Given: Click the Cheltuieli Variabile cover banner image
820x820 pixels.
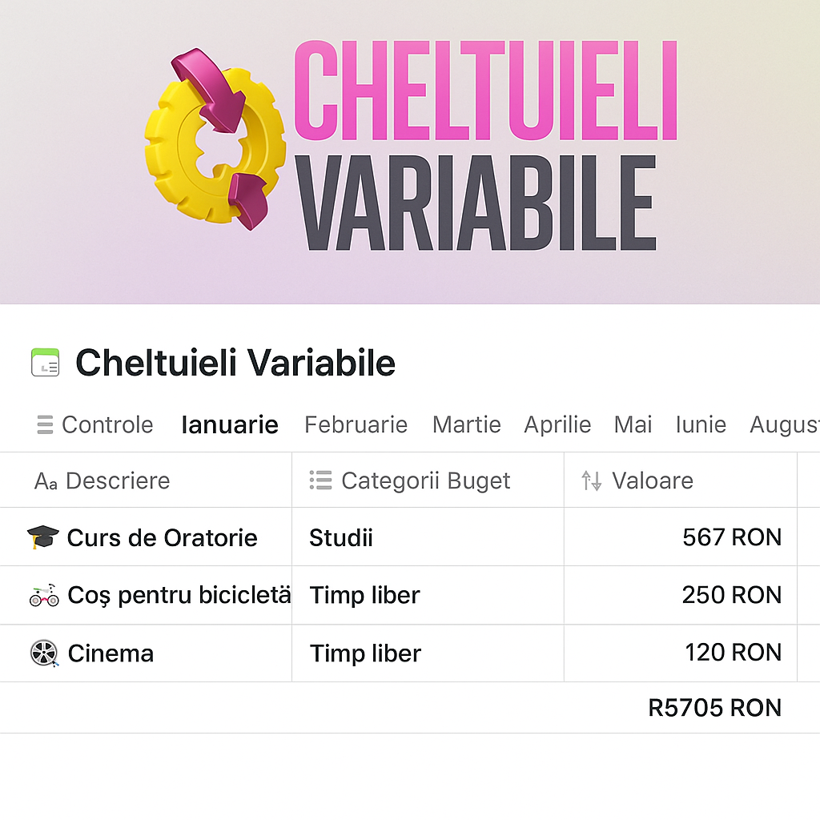Looking at the screenshot, I should point(410,152).
